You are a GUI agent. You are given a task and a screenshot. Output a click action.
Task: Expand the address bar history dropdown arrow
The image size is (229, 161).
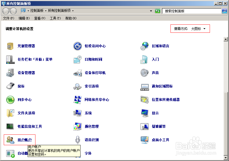151,11
